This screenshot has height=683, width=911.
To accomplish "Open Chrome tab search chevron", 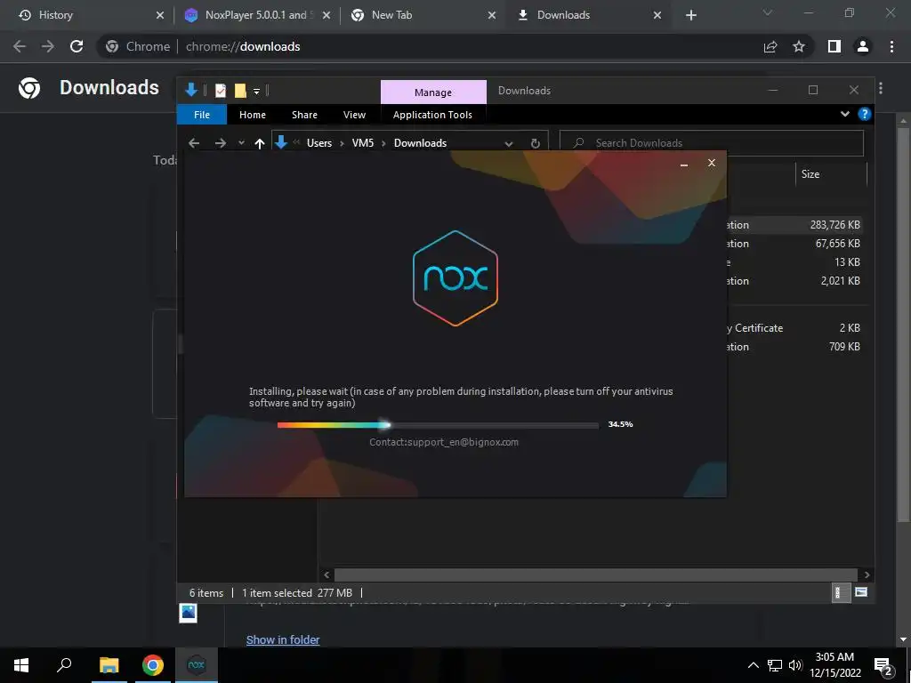I will tap(768, 12).
